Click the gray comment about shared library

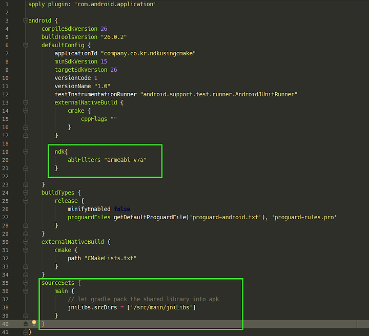pyautogui.click(x=143, y=299)
